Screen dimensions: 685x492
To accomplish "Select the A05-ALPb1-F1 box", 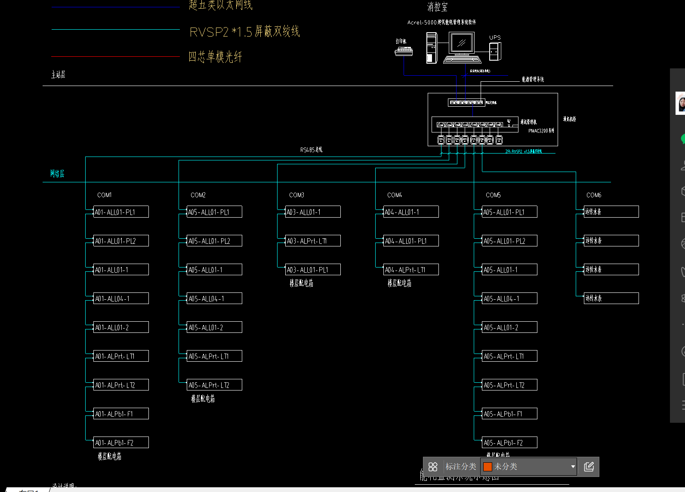I will tap(509, 413).
